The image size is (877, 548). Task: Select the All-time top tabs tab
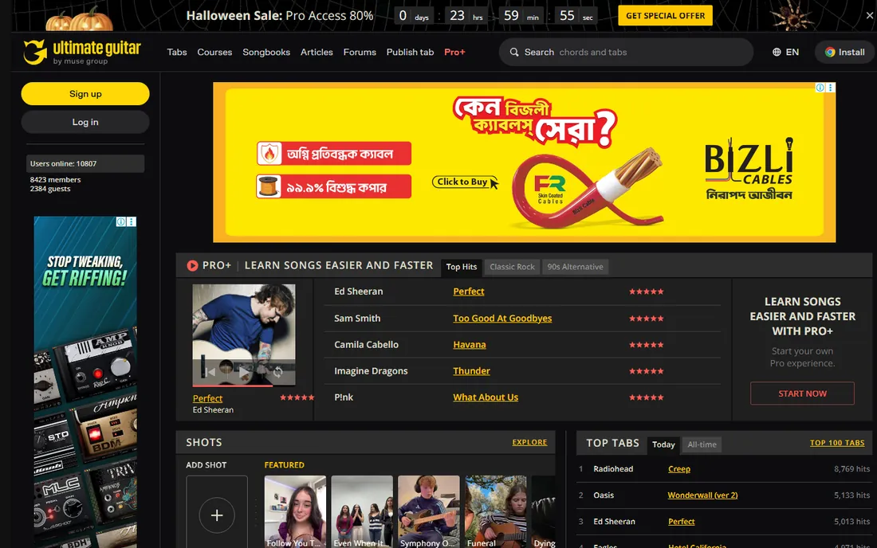pyautogui.click(x=702, y=444)
